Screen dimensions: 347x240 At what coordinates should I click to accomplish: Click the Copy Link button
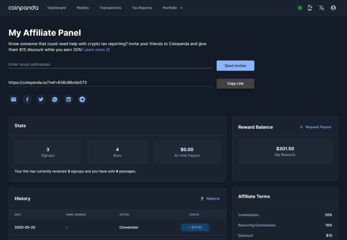coord(235,83)
